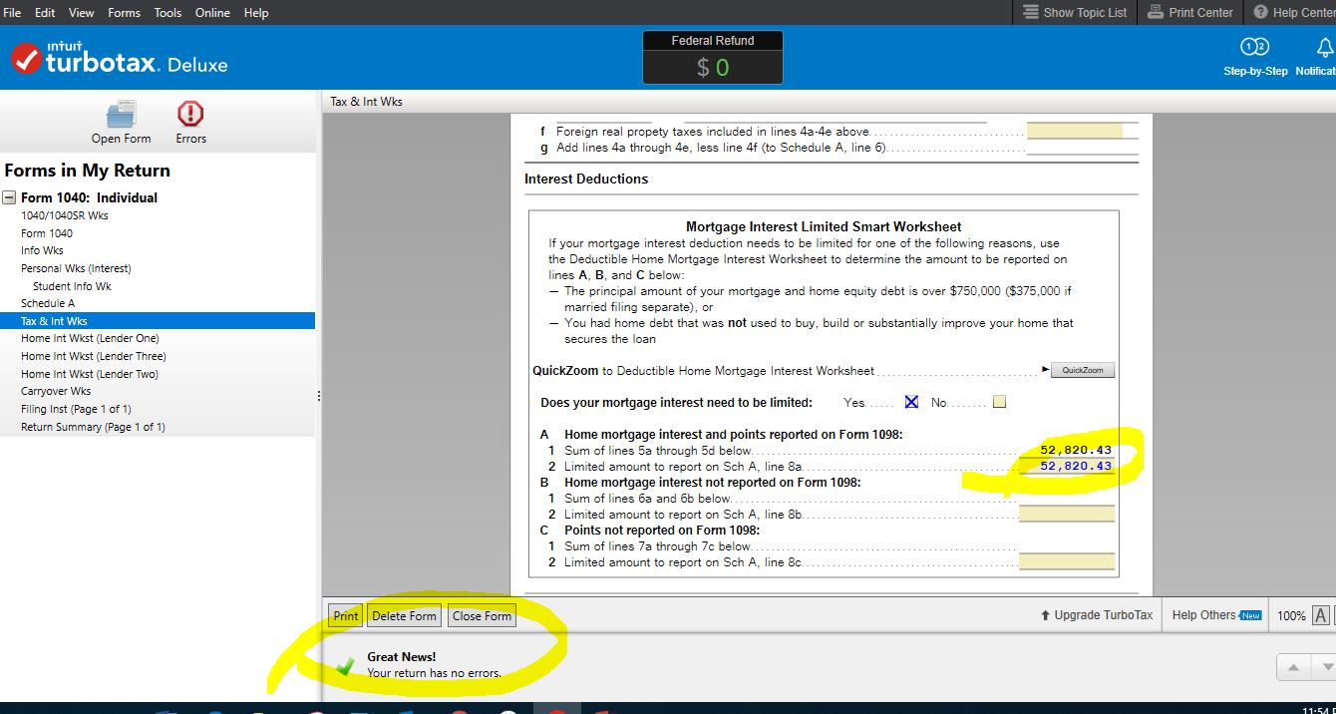This screenshot has width=1336, height=714.
Task: Show Topic List in top bar
Action: point(1075,13)
